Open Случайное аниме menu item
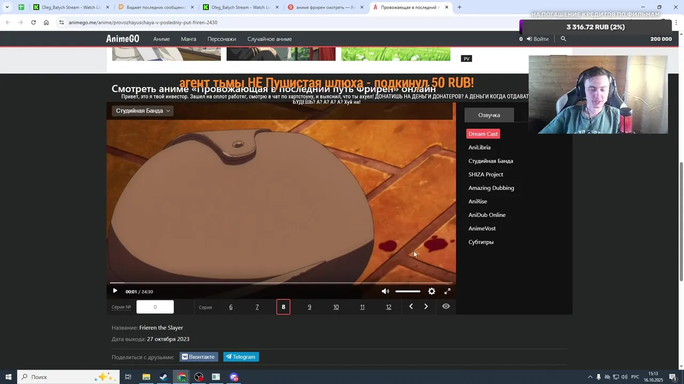 (x=269, y=39)
